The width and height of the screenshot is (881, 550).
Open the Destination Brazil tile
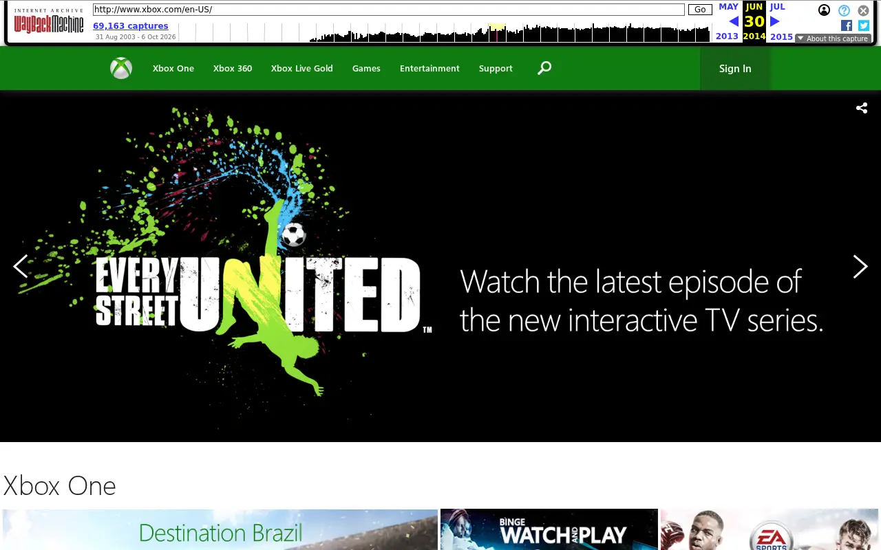click(x=220, y=529)
